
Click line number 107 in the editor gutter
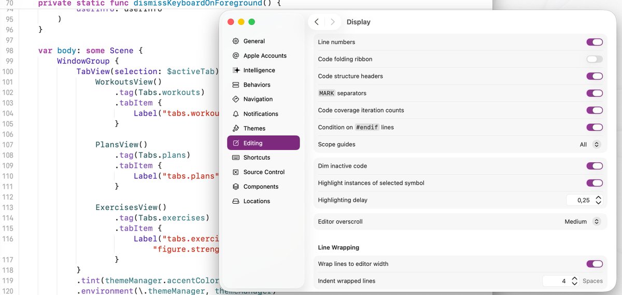click(7, 145)
